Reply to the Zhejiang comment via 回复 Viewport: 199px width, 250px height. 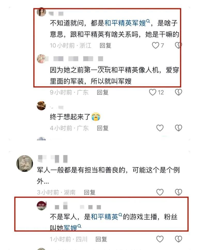pyautogui.click(x=105, y=46)
